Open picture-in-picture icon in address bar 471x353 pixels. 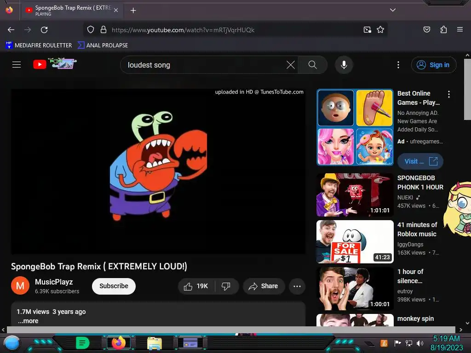click(x=367, y=30)
